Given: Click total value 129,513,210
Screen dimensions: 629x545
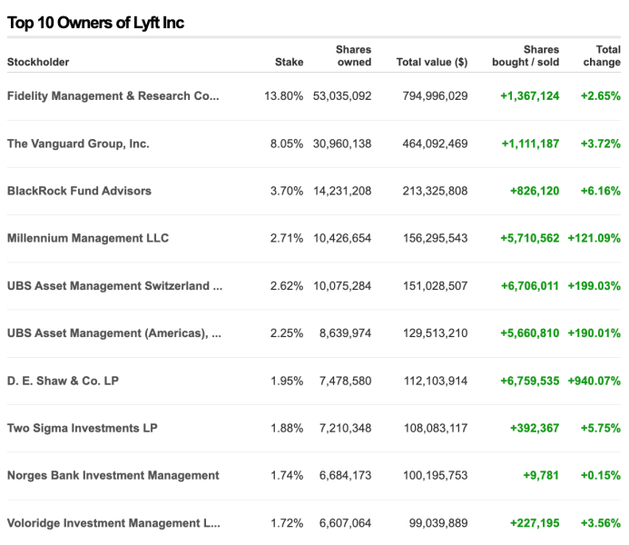Looking at the screenshot, I should 436,333.
